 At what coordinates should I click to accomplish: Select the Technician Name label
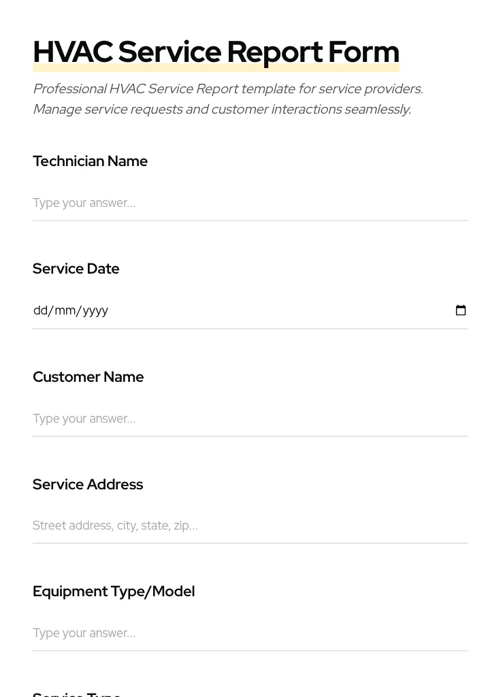90,161
